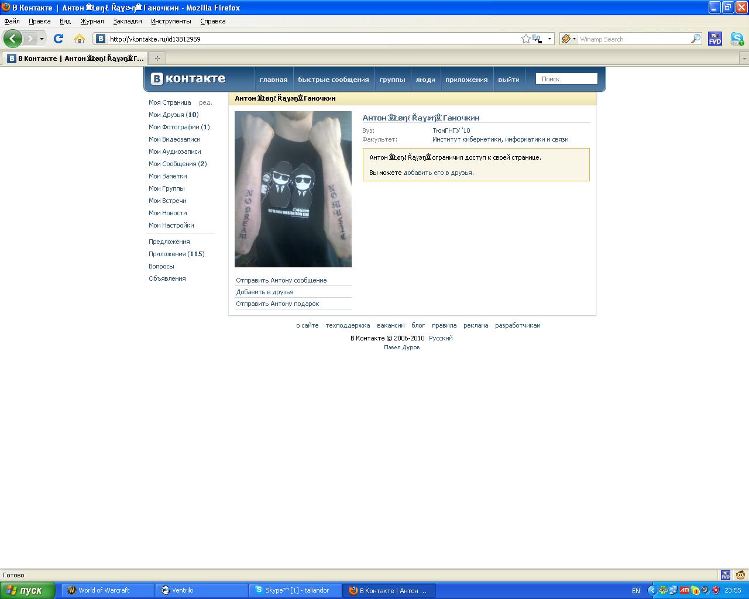The image size is (749, 599).
Task: Open the search engine selector dropdown arrow
Action: 574,39
